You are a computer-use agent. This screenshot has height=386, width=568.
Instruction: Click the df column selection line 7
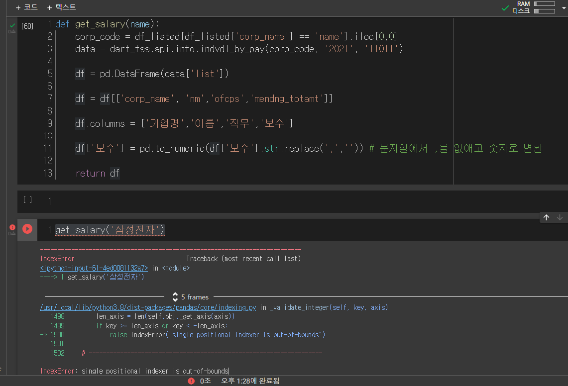point(204,98)
